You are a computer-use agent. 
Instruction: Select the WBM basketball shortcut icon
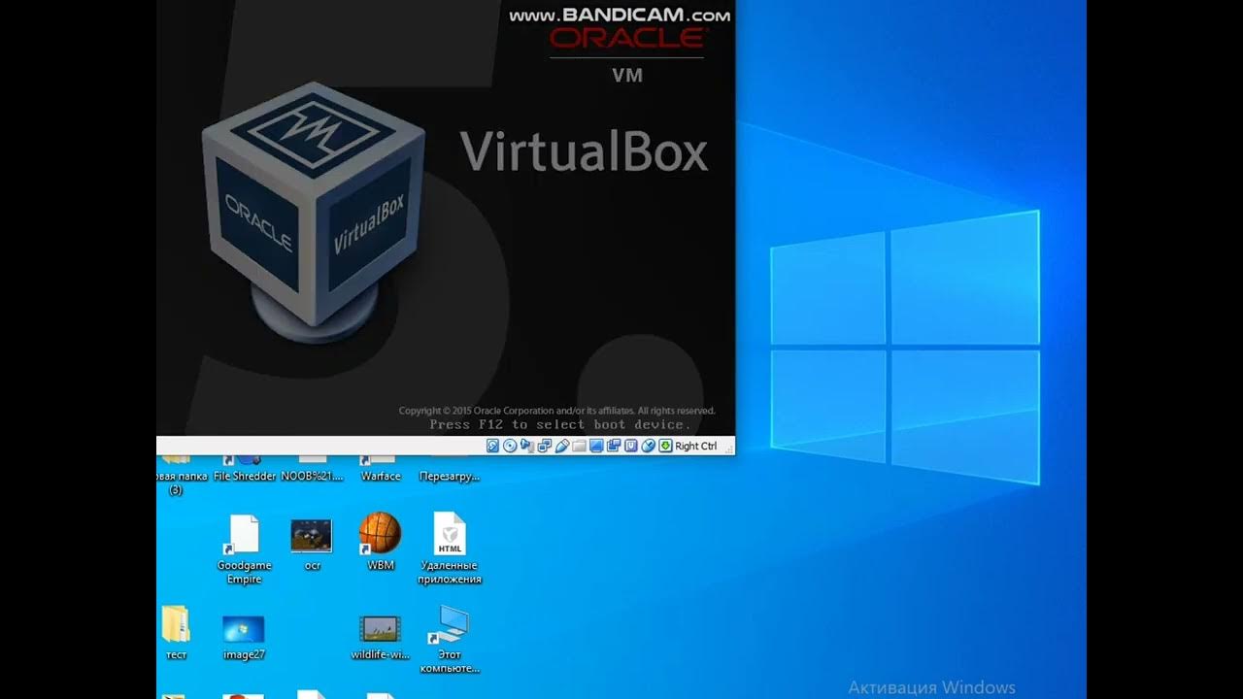381,542
